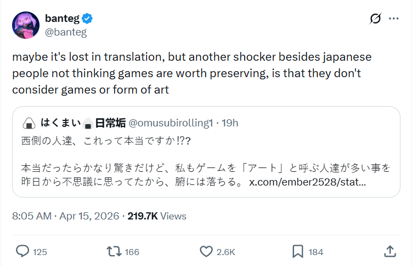This screenshot has height=266, width=412.
Task: Open banteg's purple bunny profile avatar
Action: (x=26, y=25)
